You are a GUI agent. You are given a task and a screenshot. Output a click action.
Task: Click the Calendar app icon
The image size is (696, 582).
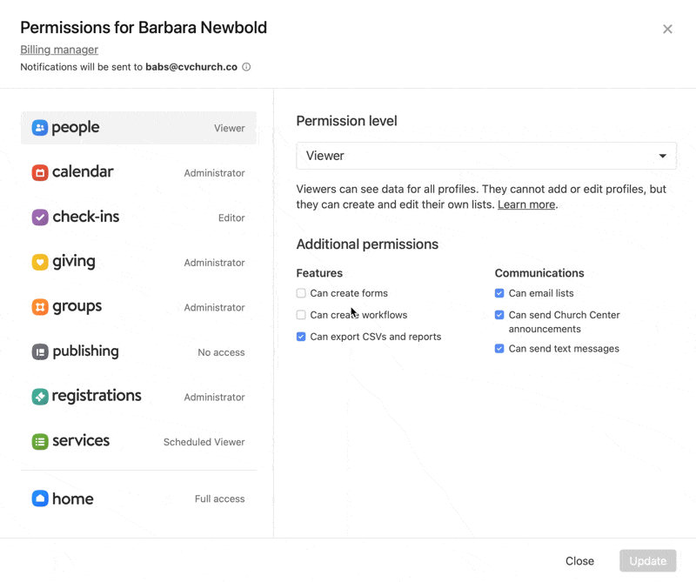(40, 172)
